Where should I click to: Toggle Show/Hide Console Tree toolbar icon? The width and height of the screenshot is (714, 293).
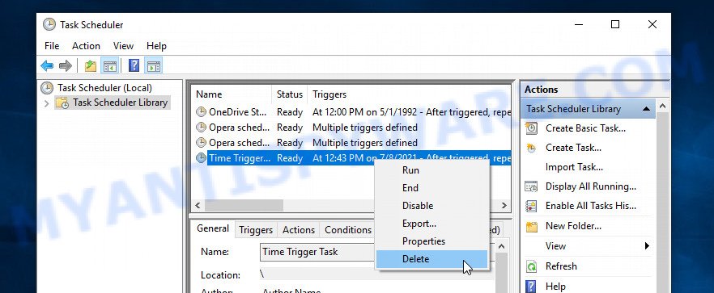coord(110,66)
